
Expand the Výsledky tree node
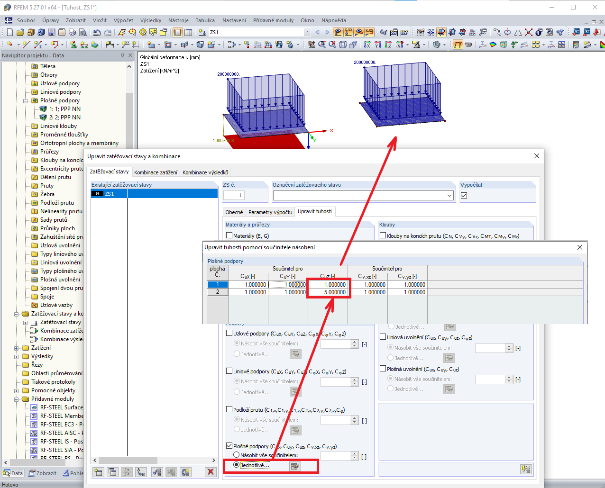[17, 356]
